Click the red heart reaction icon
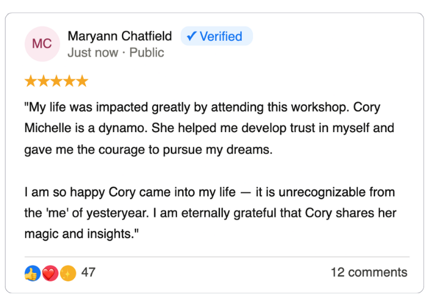The height and width of the screenshot is (306, 429). coord(50,273)
